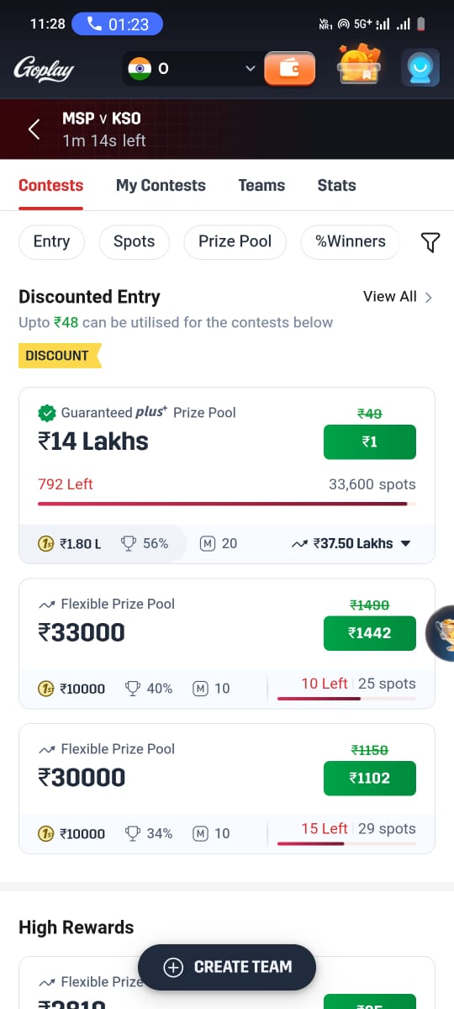Viewport: 454px width, 1009px height.
Task: Toggle the Spots sort chip
Action: point(135,241)
